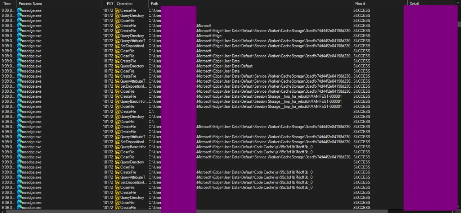
Task: Click QueryDirectory icon for Microsoft\Edge path row
Action: pos(117,36)
